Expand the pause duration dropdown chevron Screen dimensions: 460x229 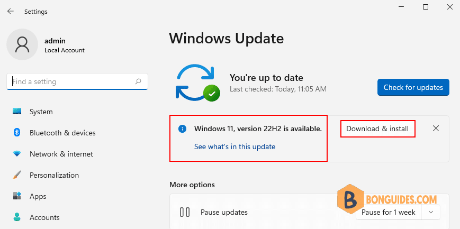coord(431,212)
